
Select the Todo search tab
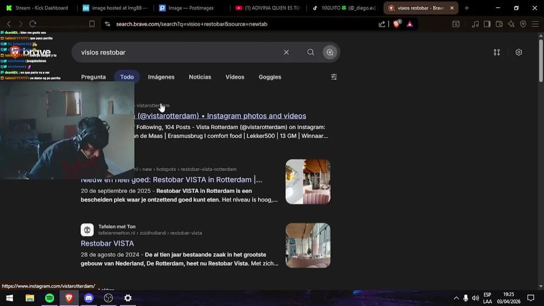[127, 77]
